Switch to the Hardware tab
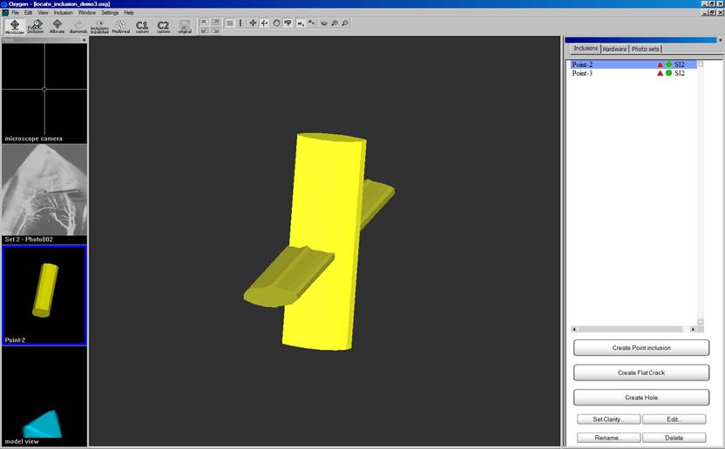Screen dimensions: 725x449 coord(614,49)
